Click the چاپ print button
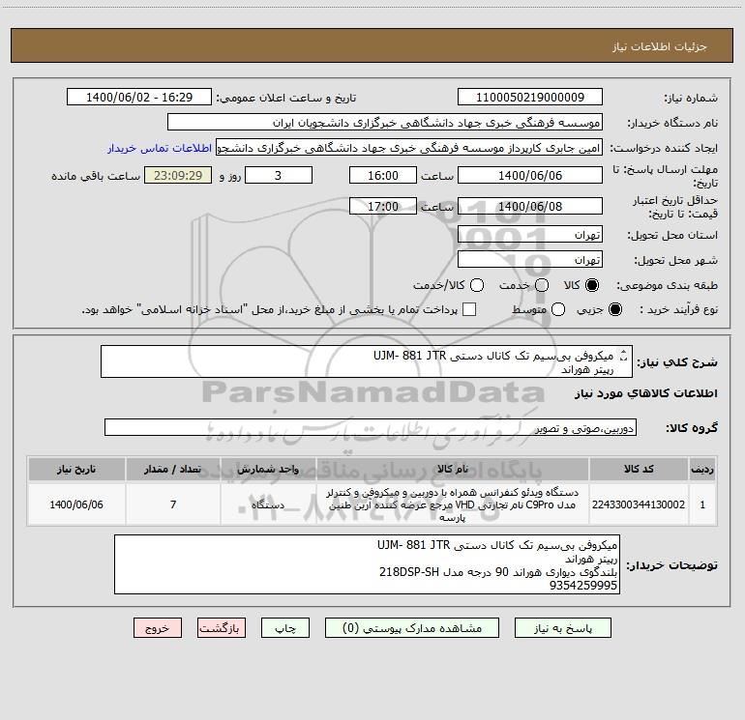 [285, 628]
